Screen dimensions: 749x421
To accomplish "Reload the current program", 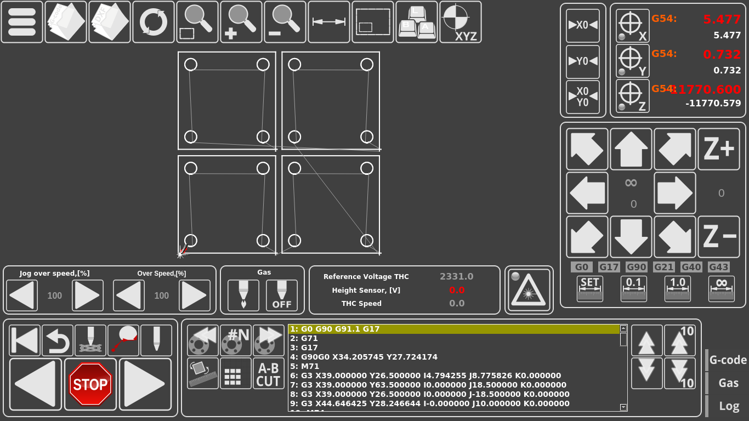I will [x=154, y=22].
